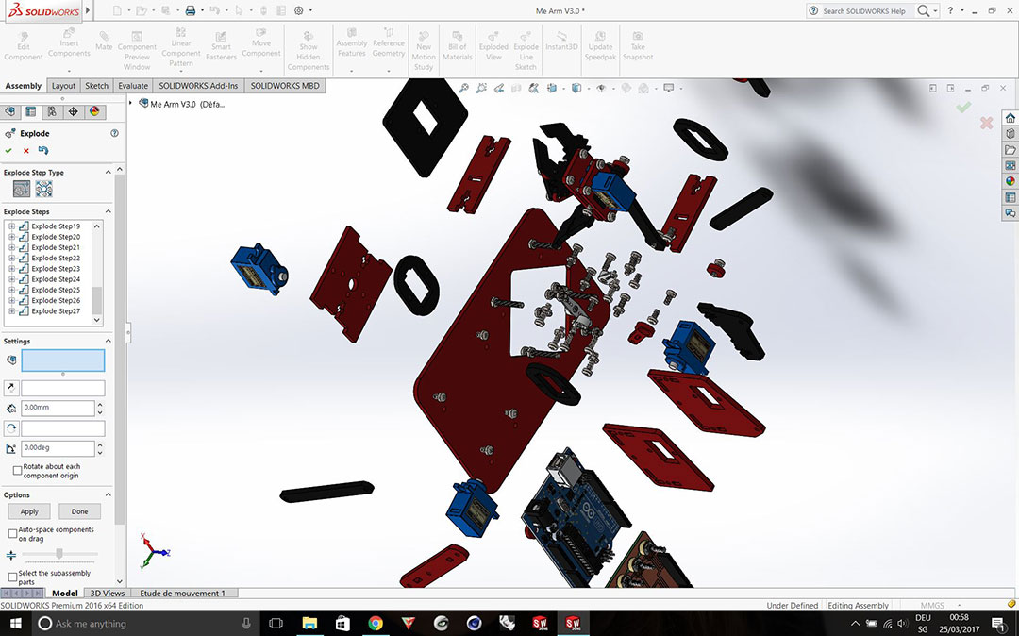Click the explode distance 0.00mm field
The image size is (1019, 636).
point(58,408)
